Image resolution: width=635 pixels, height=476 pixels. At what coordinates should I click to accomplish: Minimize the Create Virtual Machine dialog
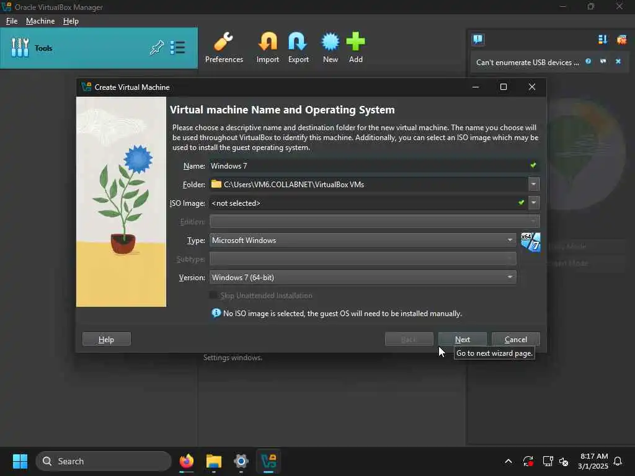[x=476, y=87]
